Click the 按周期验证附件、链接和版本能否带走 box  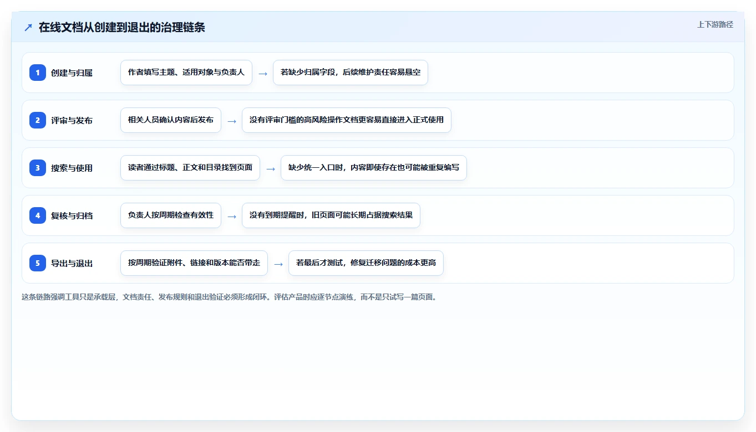pos(194,263)
